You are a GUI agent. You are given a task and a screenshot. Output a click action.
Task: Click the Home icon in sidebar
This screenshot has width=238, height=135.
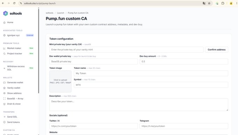5,23
